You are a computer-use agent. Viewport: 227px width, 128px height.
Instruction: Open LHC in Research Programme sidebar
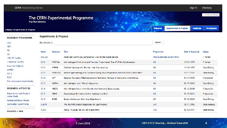click(9, 43)
